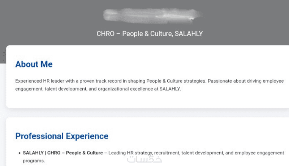Select the bold "SALAHLY | CHRO – People & Culture" entry
Viewport: 289px width, 166px height.
click(63, 153)
